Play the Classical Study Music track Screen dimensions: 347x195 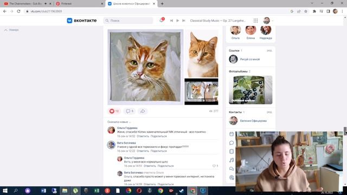pyautogui.click(x=177, y=21)
